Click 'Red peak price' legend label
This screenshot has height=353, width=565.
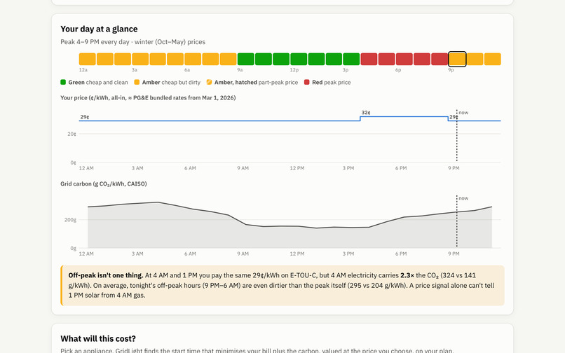331,83
